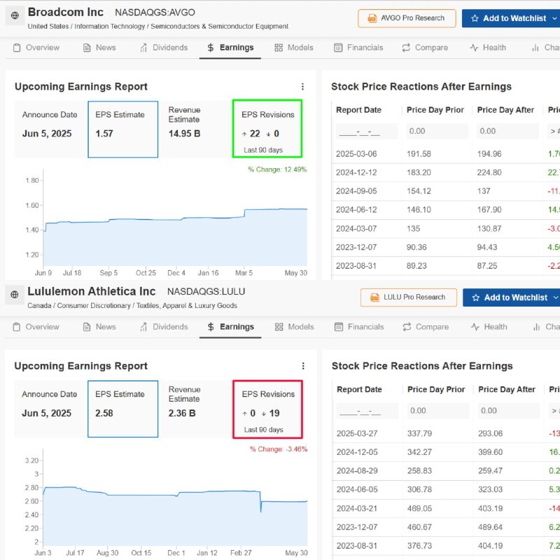Click the globe icon beside Broadcom Inc
This screenshot has width=560, height=560.
[15, 15]
